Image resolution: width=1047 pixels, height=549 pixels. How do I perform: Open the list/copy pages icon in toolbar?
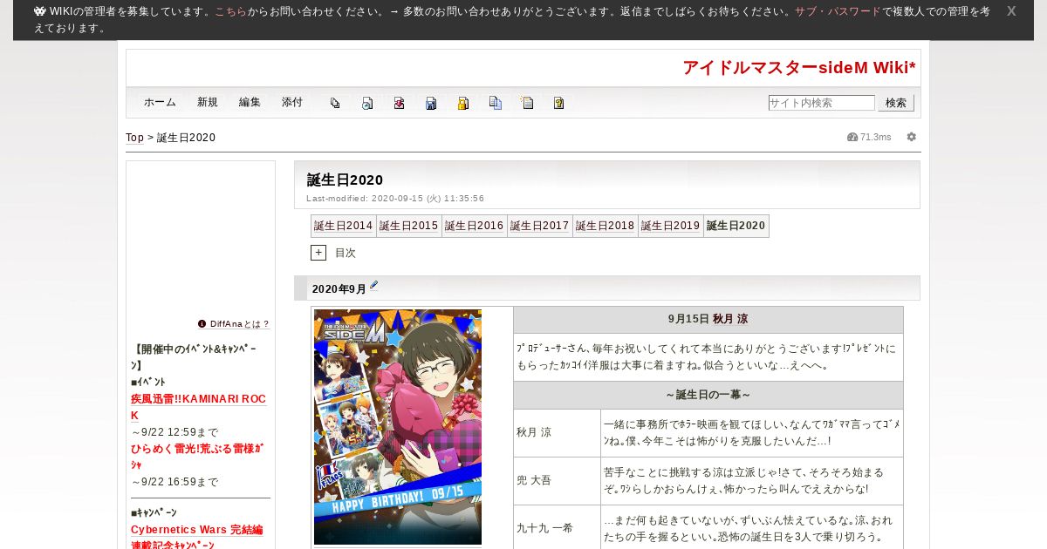coord(335,103)
